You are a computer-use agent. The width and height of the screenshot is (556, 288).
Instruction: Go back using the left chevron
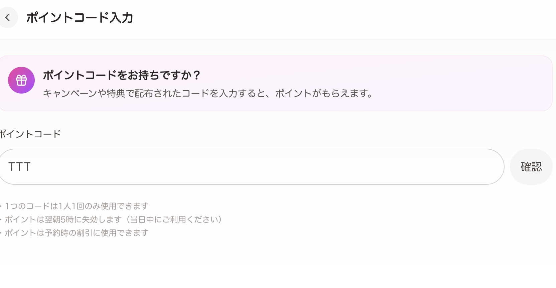click(7, 17)
